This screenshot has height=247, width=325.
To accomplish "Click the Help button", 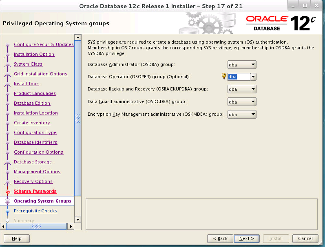I will (17, 238).
